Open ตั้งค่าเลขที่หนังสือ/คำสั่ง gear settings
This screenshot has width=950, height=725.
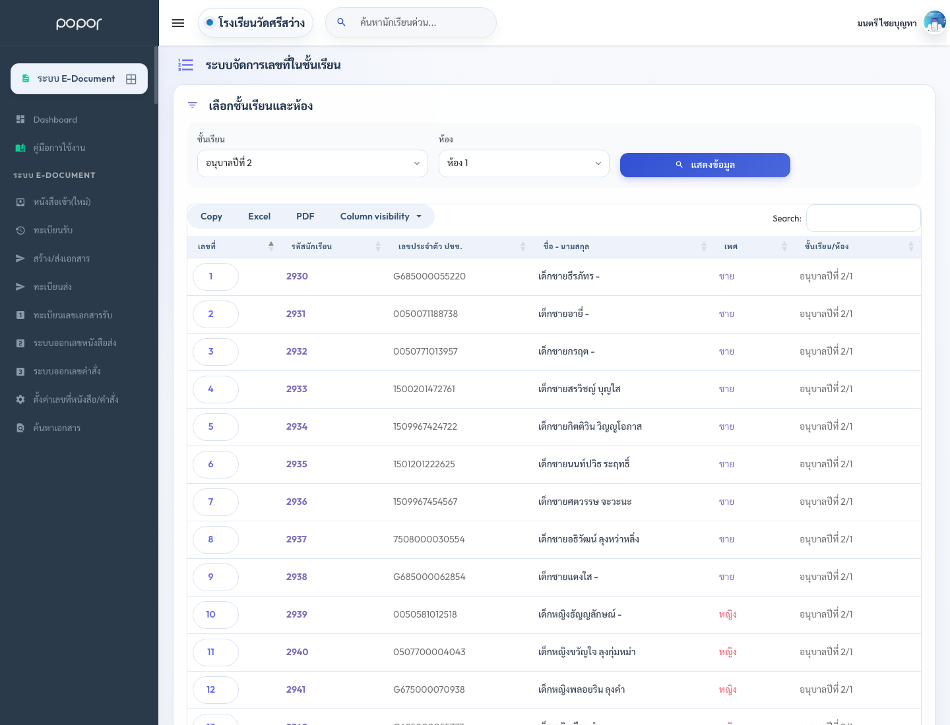pos(20,399)
